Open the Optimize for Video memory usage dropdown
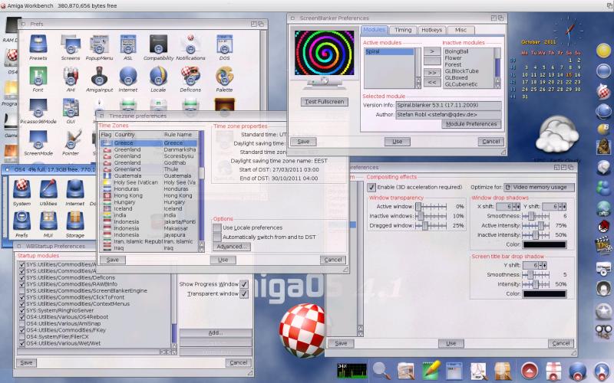Screen dimensions: 614x383 click(x=538, y=187)
